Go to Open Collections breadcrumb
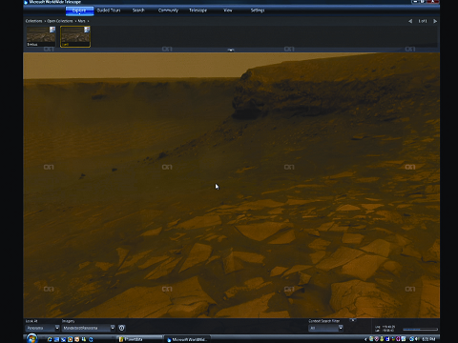Image resolution: width=458 pixels, height=343 pixels. click(x=60, y=21)
